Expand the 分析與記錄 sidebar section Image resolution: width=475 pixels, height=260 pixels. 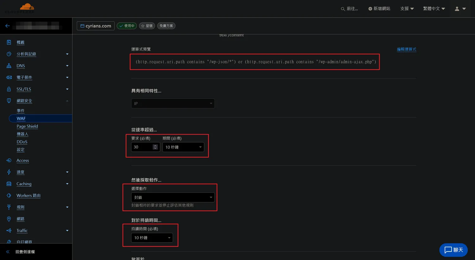(x=67, y=54)
